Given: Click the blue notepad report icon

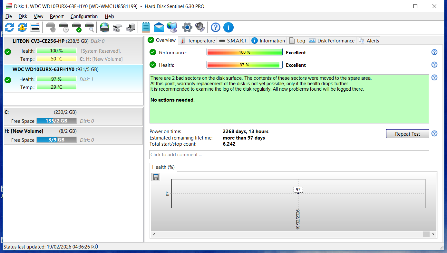Looking at the screenshot, I should pyautogui.click(x=146, y=27).
